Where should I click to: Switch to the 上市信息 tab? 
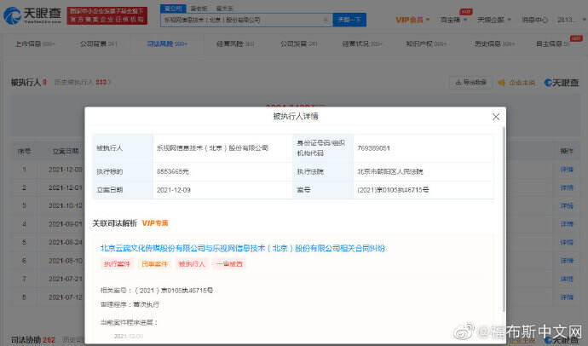(x=34, y=43)
